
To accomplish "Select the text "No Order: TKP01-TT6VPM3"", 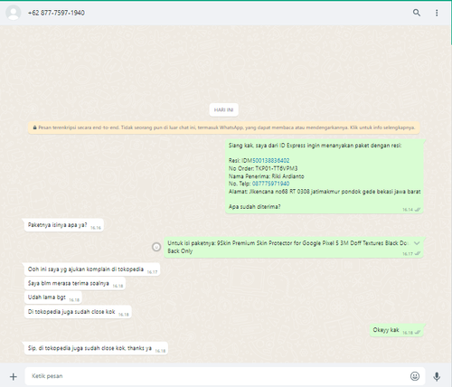I will coord(263,168).
